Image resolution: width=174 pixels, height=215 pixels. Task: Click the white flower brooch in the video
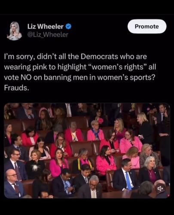35,167
